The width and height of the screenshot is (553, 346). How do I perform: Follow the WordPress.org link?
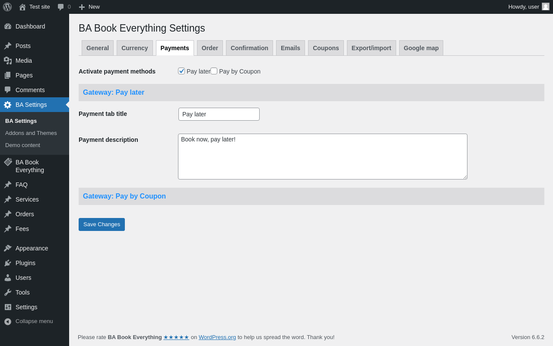point(217,337)
